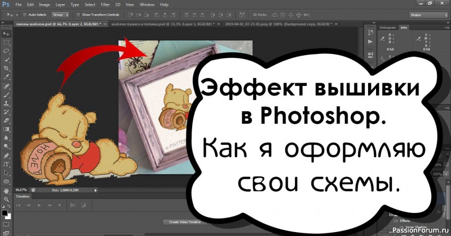Screen dimensions: 451x236
Task: Enable the Auto-Select checkbox
Action: click(x=24, y=14)
